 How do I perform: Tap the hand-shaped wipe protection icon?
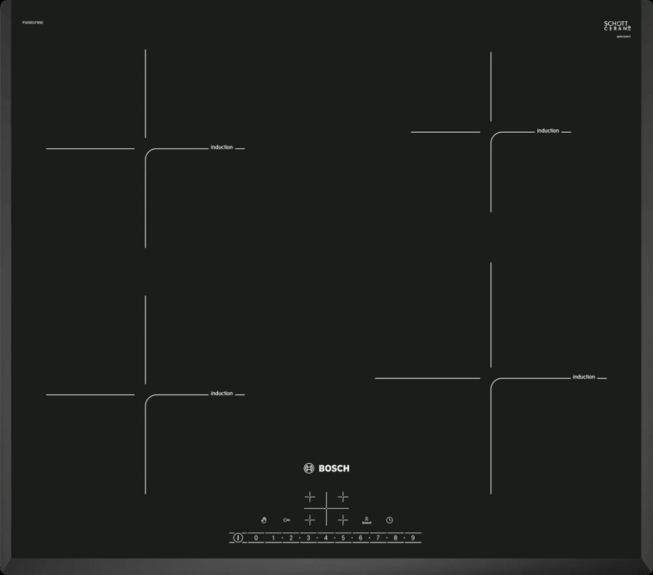[x=264, y=520]
